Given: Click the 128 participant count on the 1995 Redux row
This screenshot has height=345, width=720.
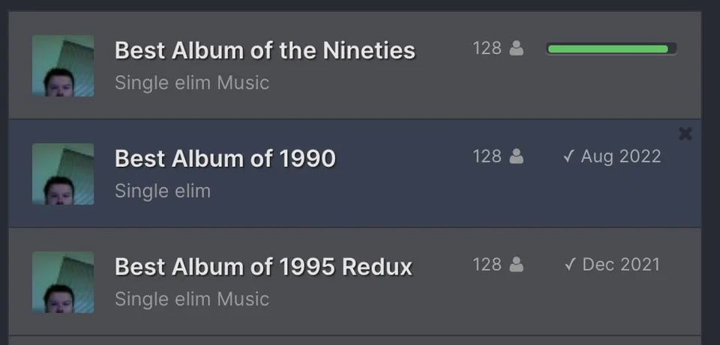Looking at the screenshot, I should pyautogui.click(x=487, y=265).
